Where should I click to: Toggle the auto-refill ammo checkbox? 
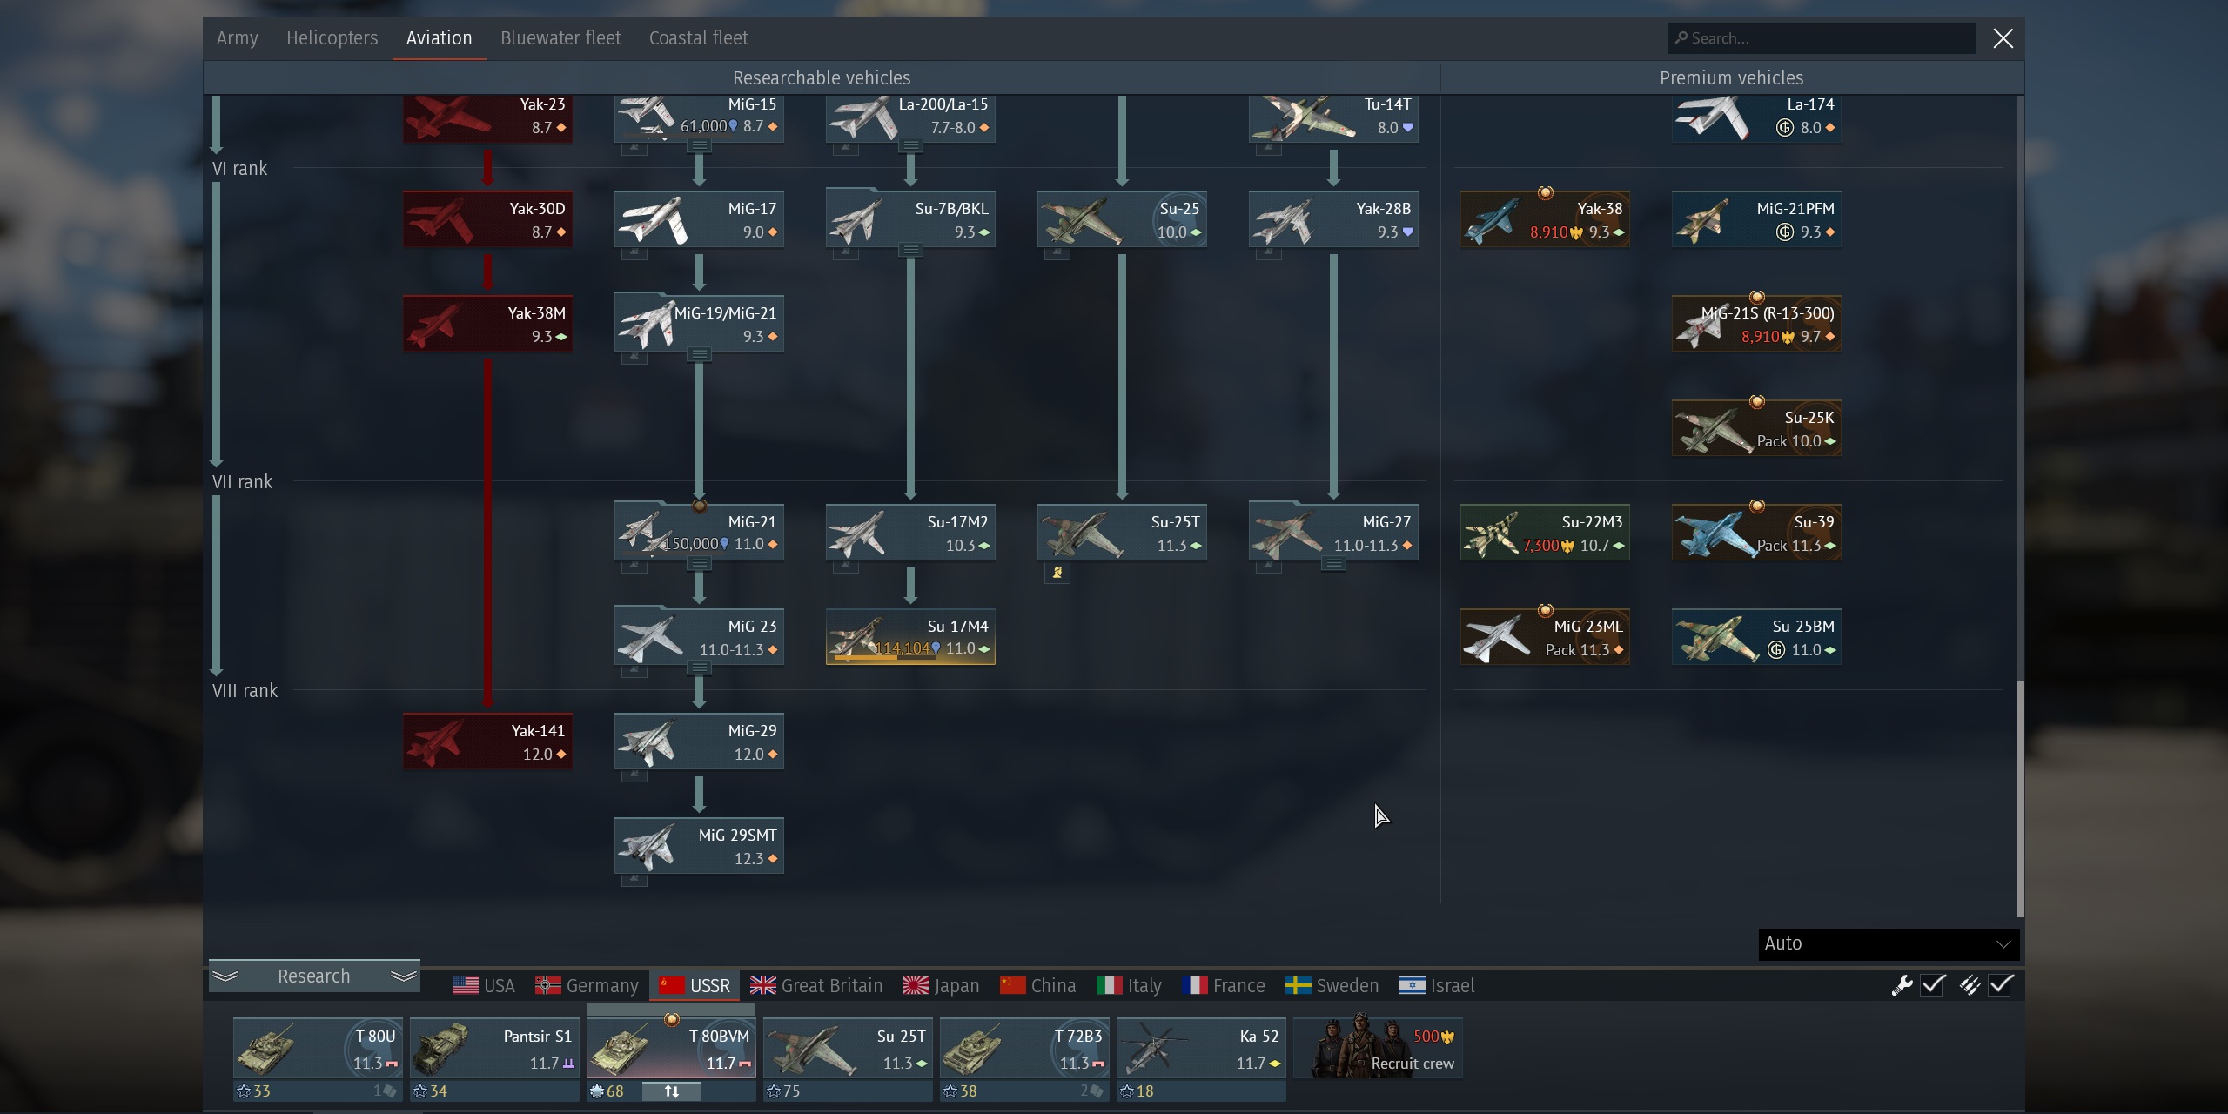click(x=2001, y=985)
